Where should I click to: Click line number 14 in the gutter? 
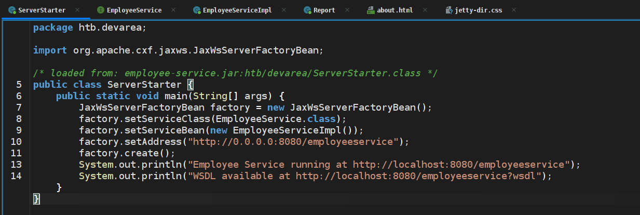[x=16, y=176]
